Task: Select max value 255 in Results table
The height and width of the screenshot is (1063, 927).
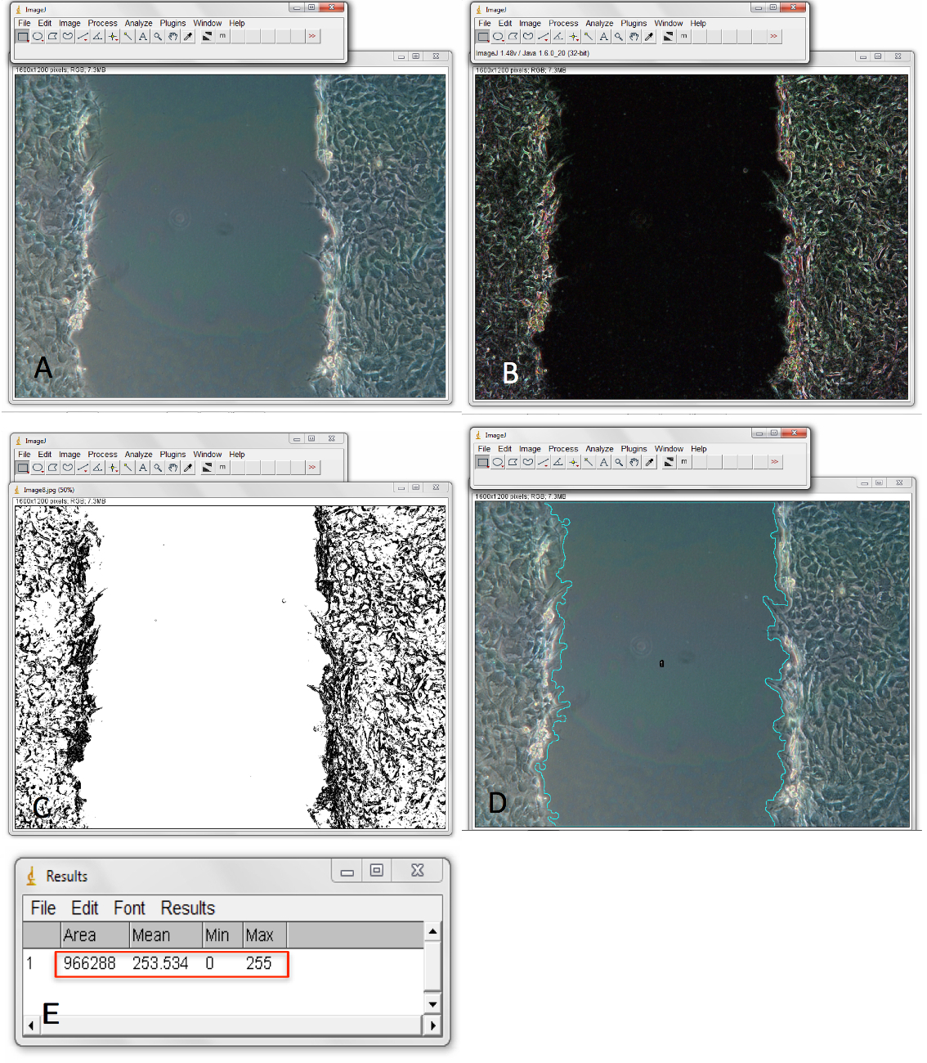Action: [x=258, y=963]
